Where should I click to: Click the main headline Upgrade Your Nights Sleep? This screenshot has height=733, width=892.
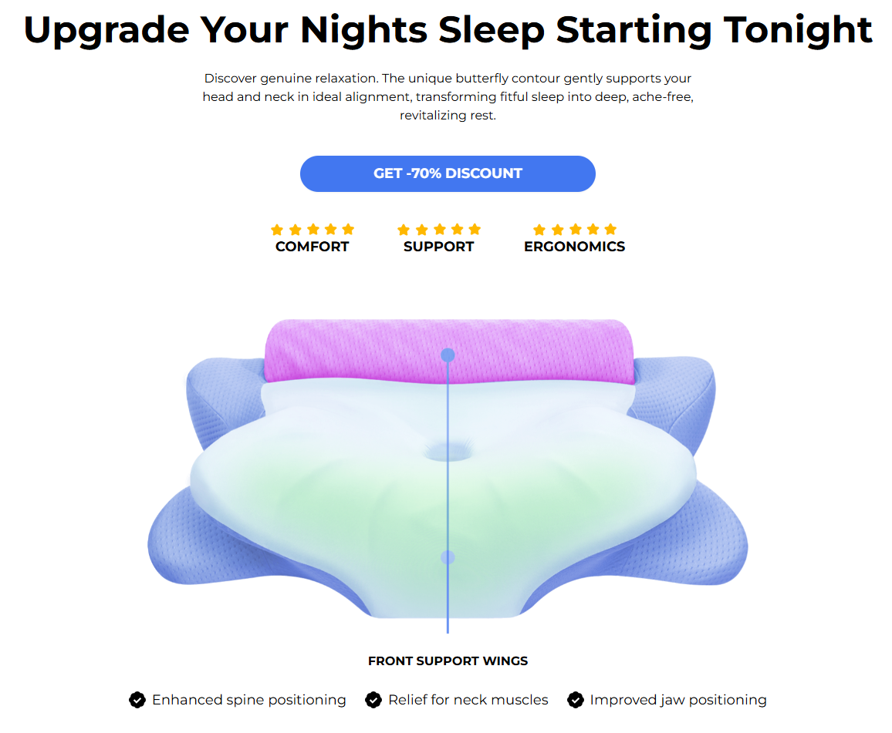click(x=446, y=31)
